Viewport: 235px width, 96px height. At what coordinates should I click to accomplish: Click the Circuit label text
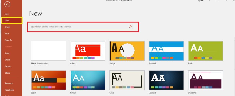tap(73, 93)
